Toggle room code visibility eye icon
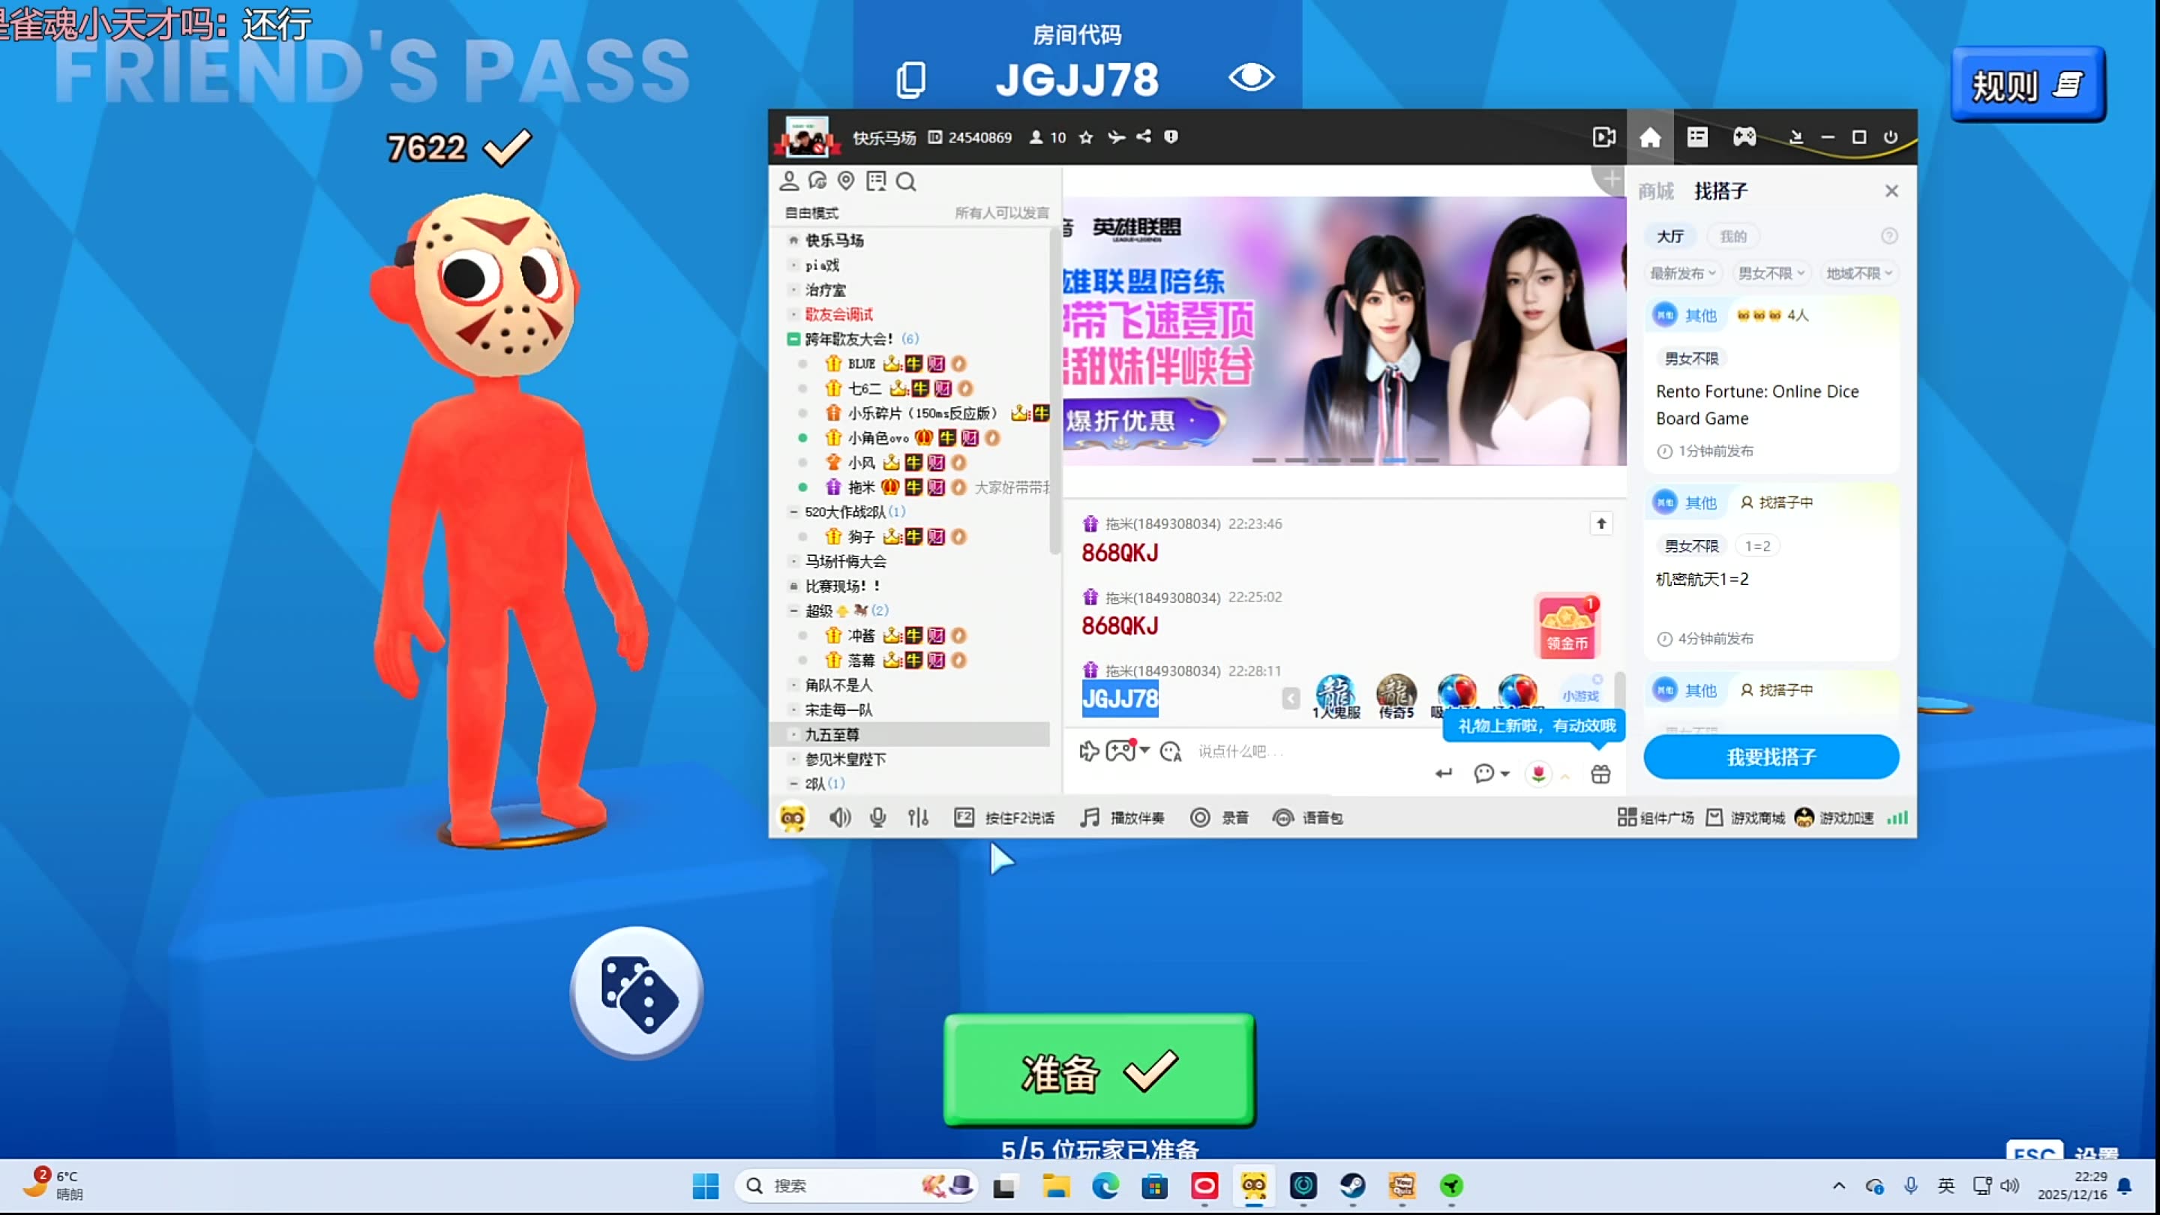The width and height of the screenshot is (2160, 1215). (x=1251, y=78)
